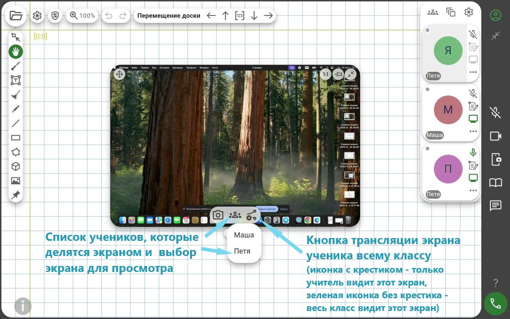Screen dimensions: 510x319
Task: Mute Petya's green microphone
Action: (473, 153)
